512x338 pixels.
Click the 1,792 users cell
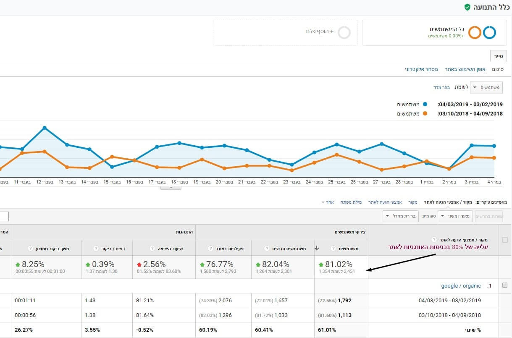pos(341,301)
